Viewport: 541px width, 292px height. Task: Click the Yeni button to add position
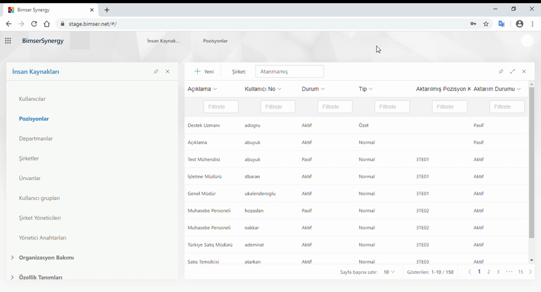tap(204, 71)
